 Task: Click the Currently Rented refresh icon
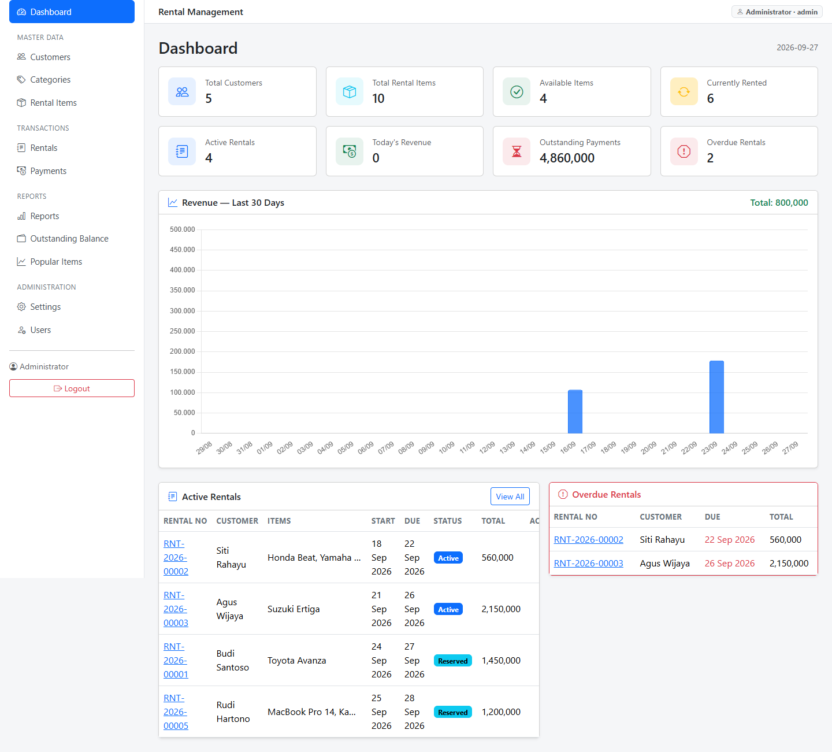(x=684, y=91)
